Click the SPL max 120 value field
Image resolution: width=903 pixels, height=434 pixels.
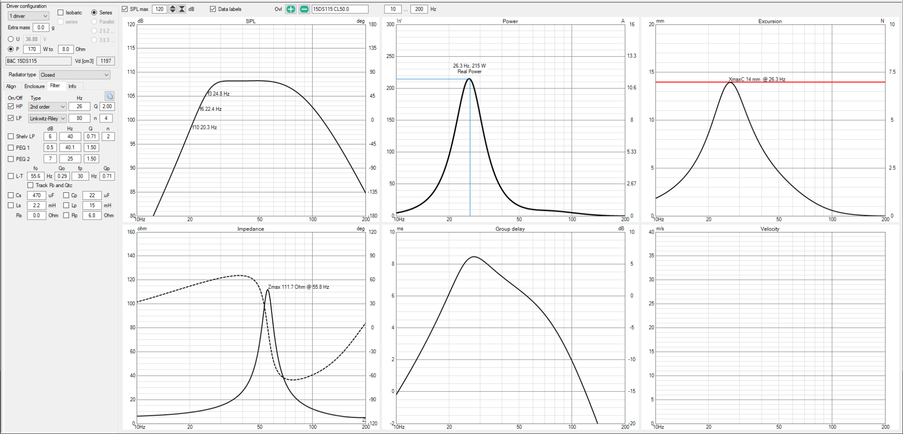click(x=160, y=9)
